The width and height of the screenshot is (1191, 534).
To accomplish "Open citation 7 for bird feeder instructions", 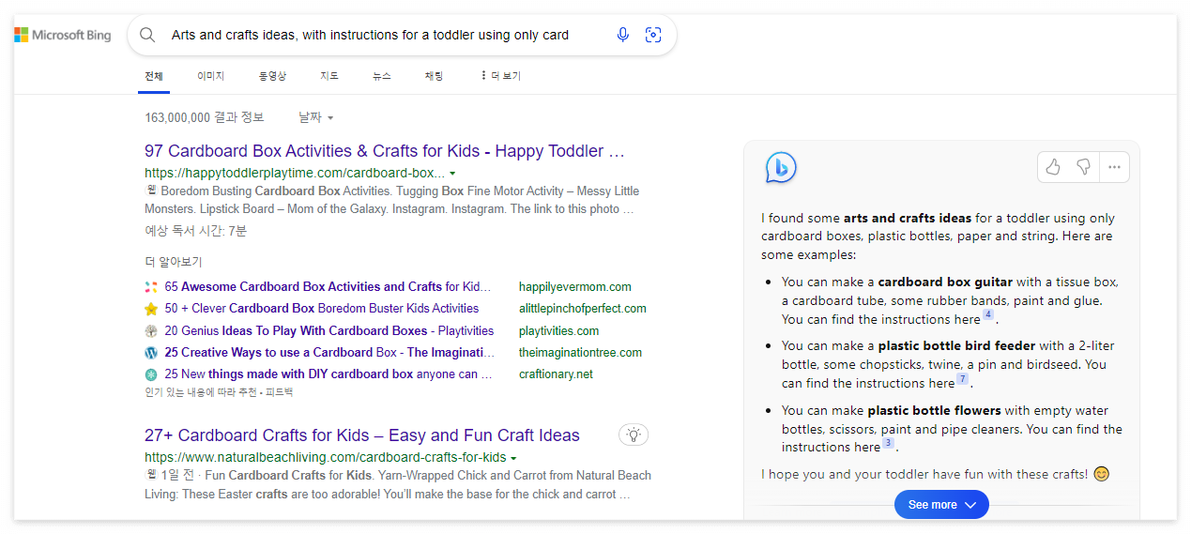I will 962,379.
